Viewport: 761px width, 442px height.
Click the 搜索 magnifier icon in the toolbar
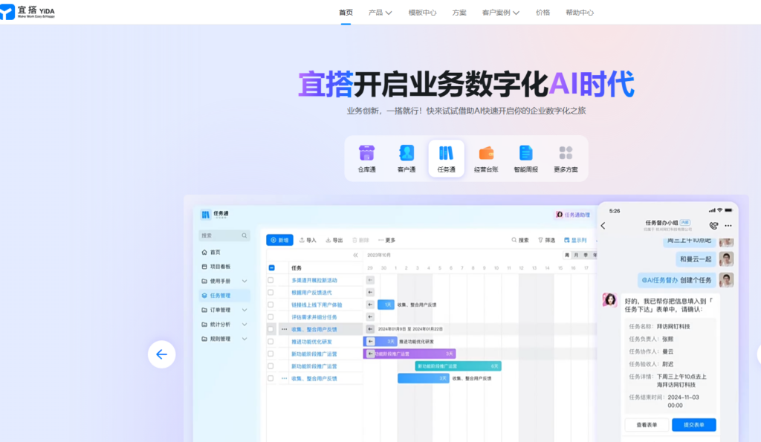coord(514,240)
